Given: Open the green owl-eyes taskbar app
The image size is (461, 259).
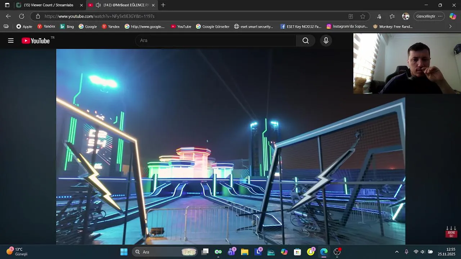Looking at the screenshot, I should click(218, 252).
